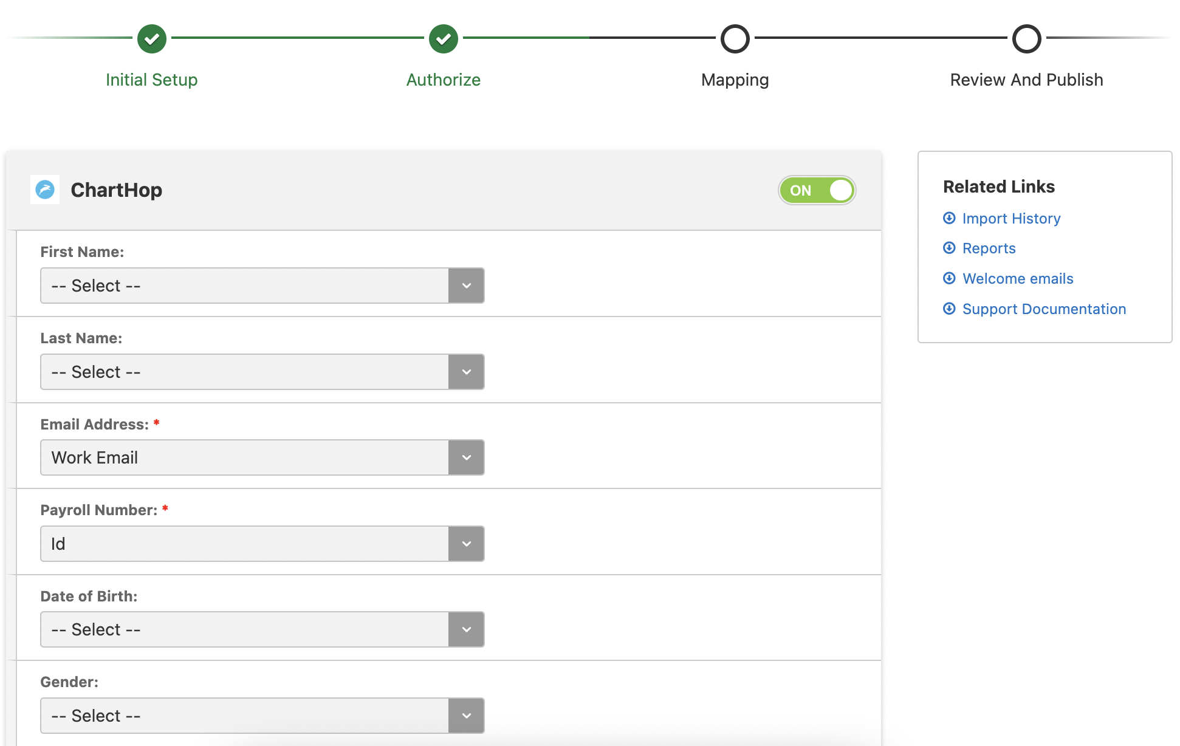Click the ChartHop heading text
The width and height of the screenshot is (1180, 746).
tap(117, 190)
